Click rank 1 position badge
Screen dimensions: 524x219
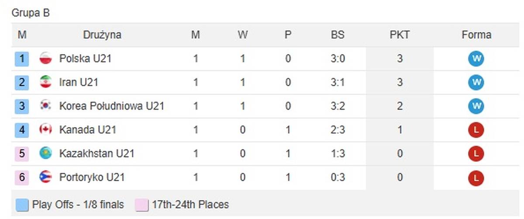coord(22,58)
